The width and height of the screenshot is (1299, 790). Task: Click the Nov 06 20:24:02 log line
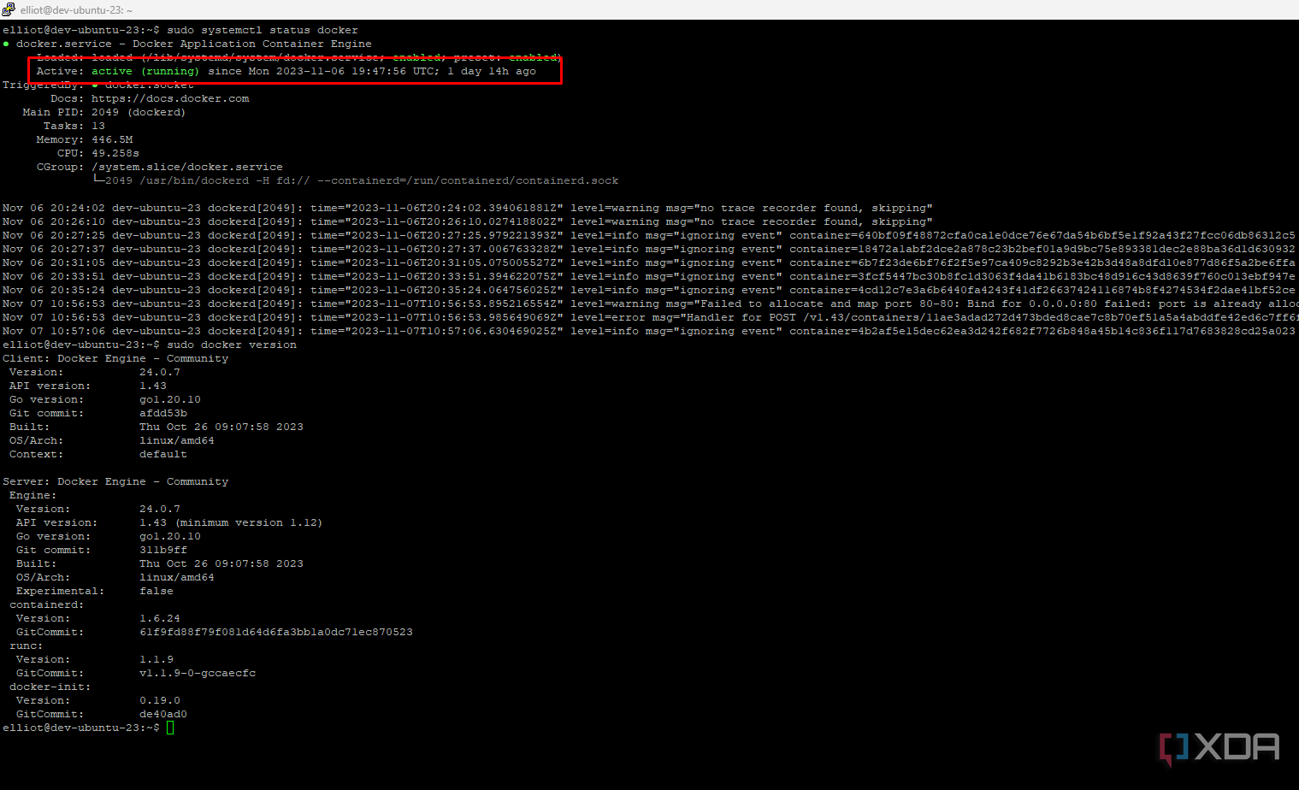point(468,208)
